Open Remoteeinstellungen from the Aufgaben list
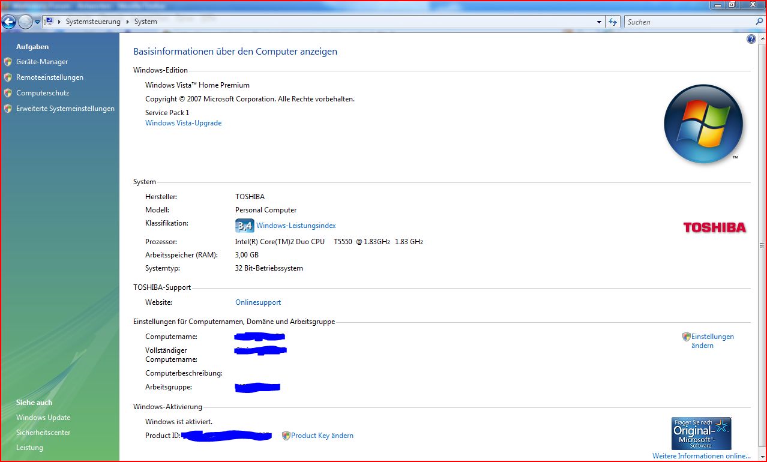Screen dimensions: 767x462 click(50, 77)
